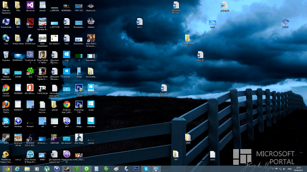Viewport: 307px width, 172px height.
Task: Open the shadow image thumbnail
Action: pos(91,22)
